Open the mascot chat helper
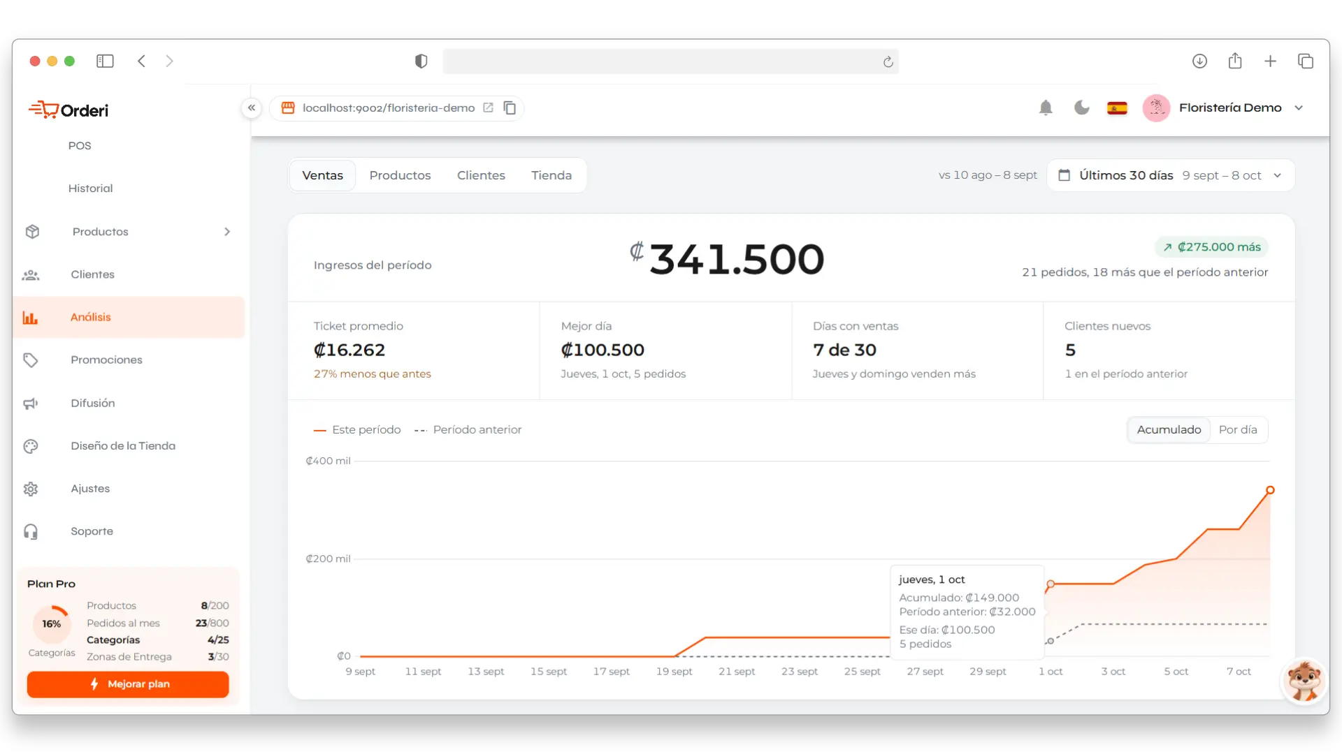Viewport: 1342px width, 754px height. (1304, 681)
